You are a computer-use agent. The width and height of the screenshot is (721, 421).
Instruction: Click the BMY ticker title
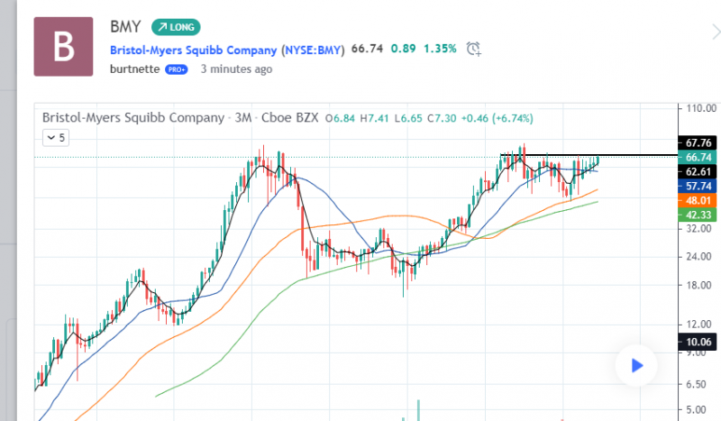125,27
